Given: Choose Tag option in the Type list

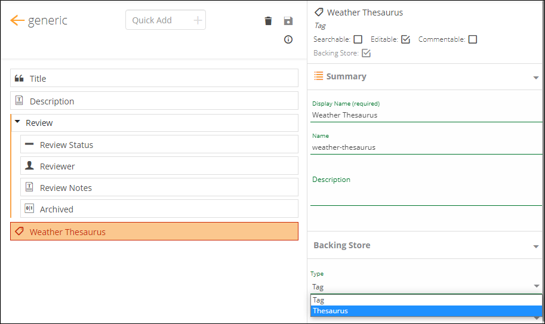Looking at the screenshot, I should [x=426, y=300].
